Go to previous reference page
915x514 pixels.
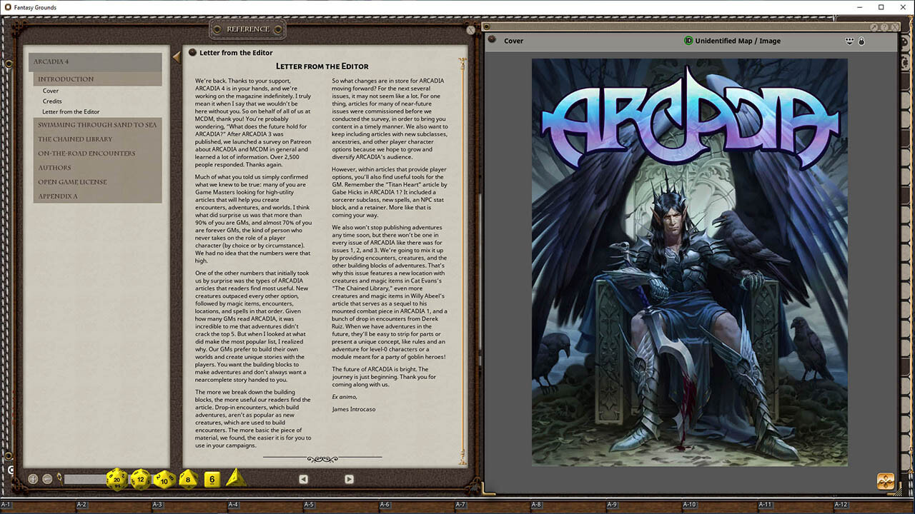(303, 479)
